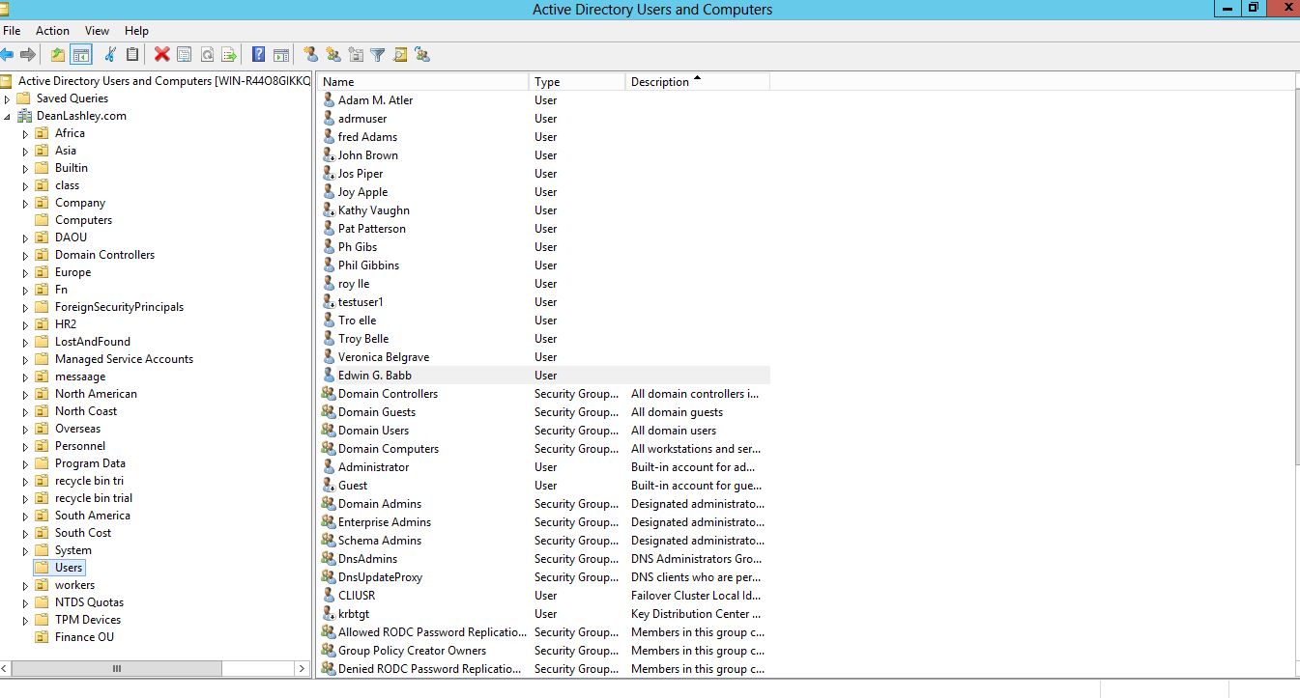Click the tree pane horizontal scrollbar

click(x=116, y=668)
